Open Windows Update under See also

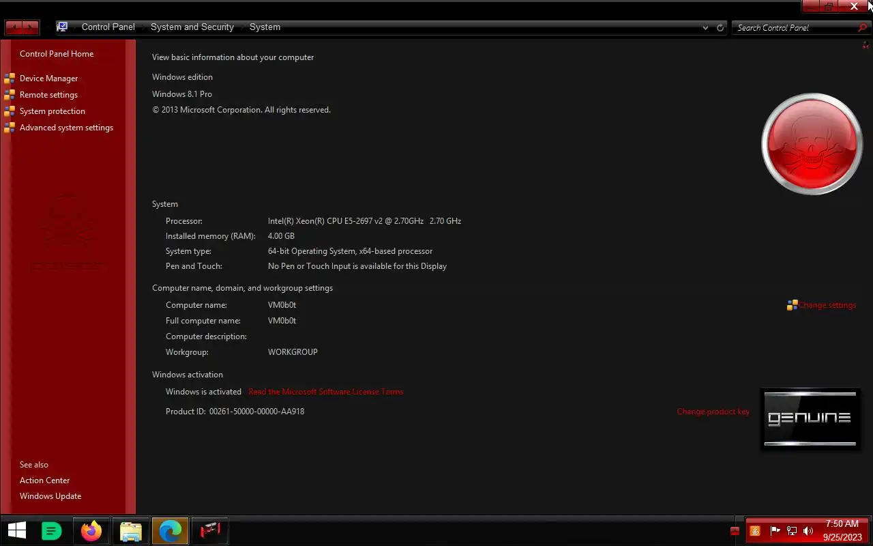coord(50,496)
